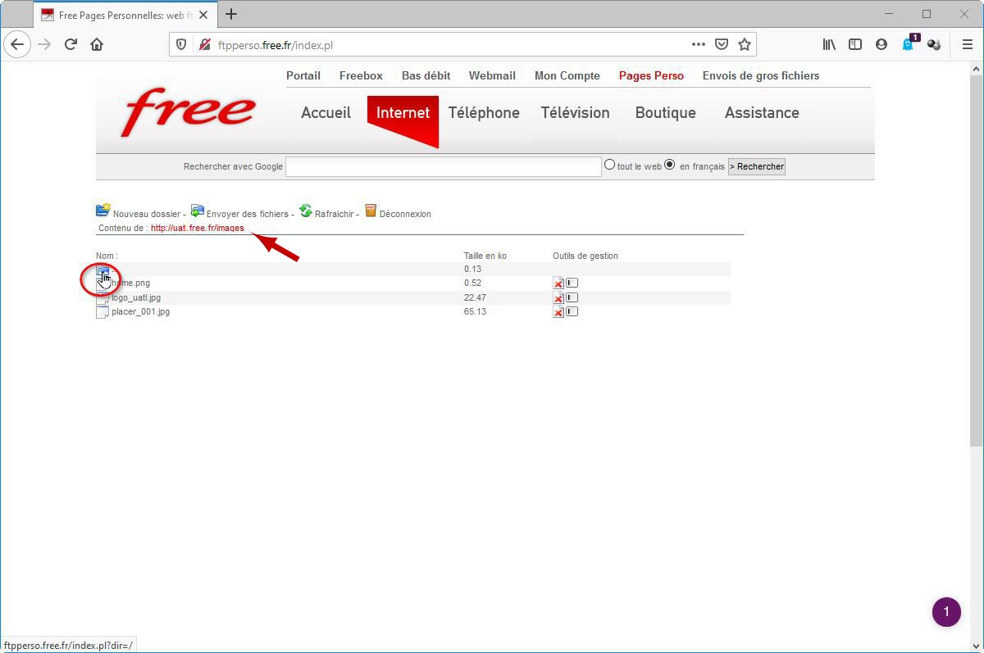The image size is (984, 653).
Task: Click the placer_001.jpg file name
Action: pos(141,311)
